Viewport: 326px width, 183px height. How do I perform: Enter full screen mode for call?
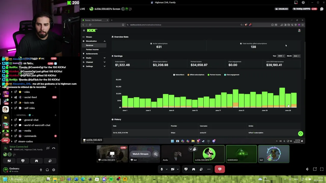(322, 169)
